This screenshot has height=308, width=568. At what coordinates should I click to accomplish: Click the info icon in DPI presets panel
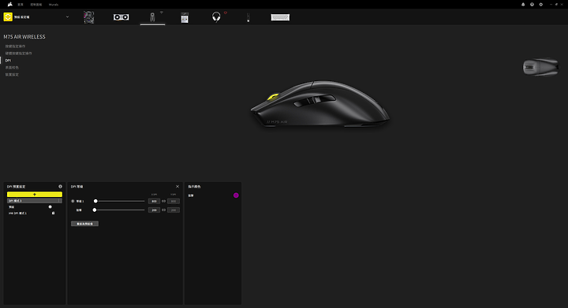click(60, 187)
